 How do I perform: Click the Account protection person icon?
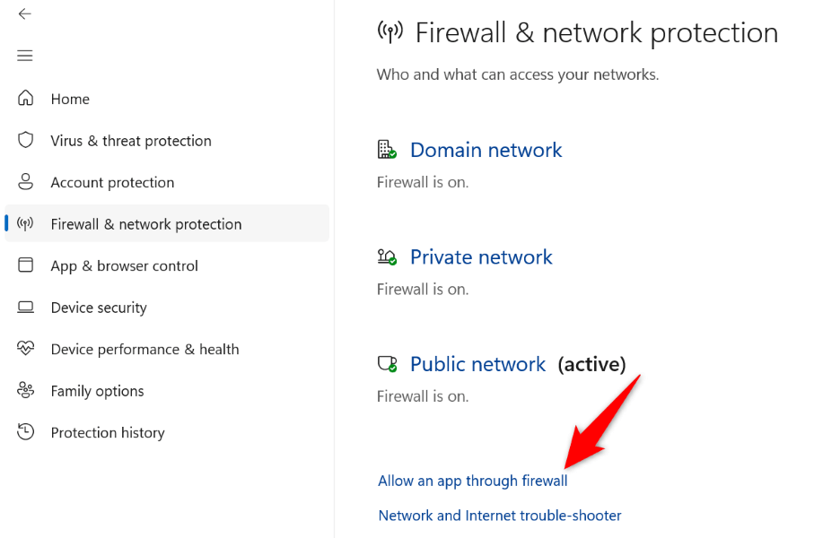tap(25, 182)
